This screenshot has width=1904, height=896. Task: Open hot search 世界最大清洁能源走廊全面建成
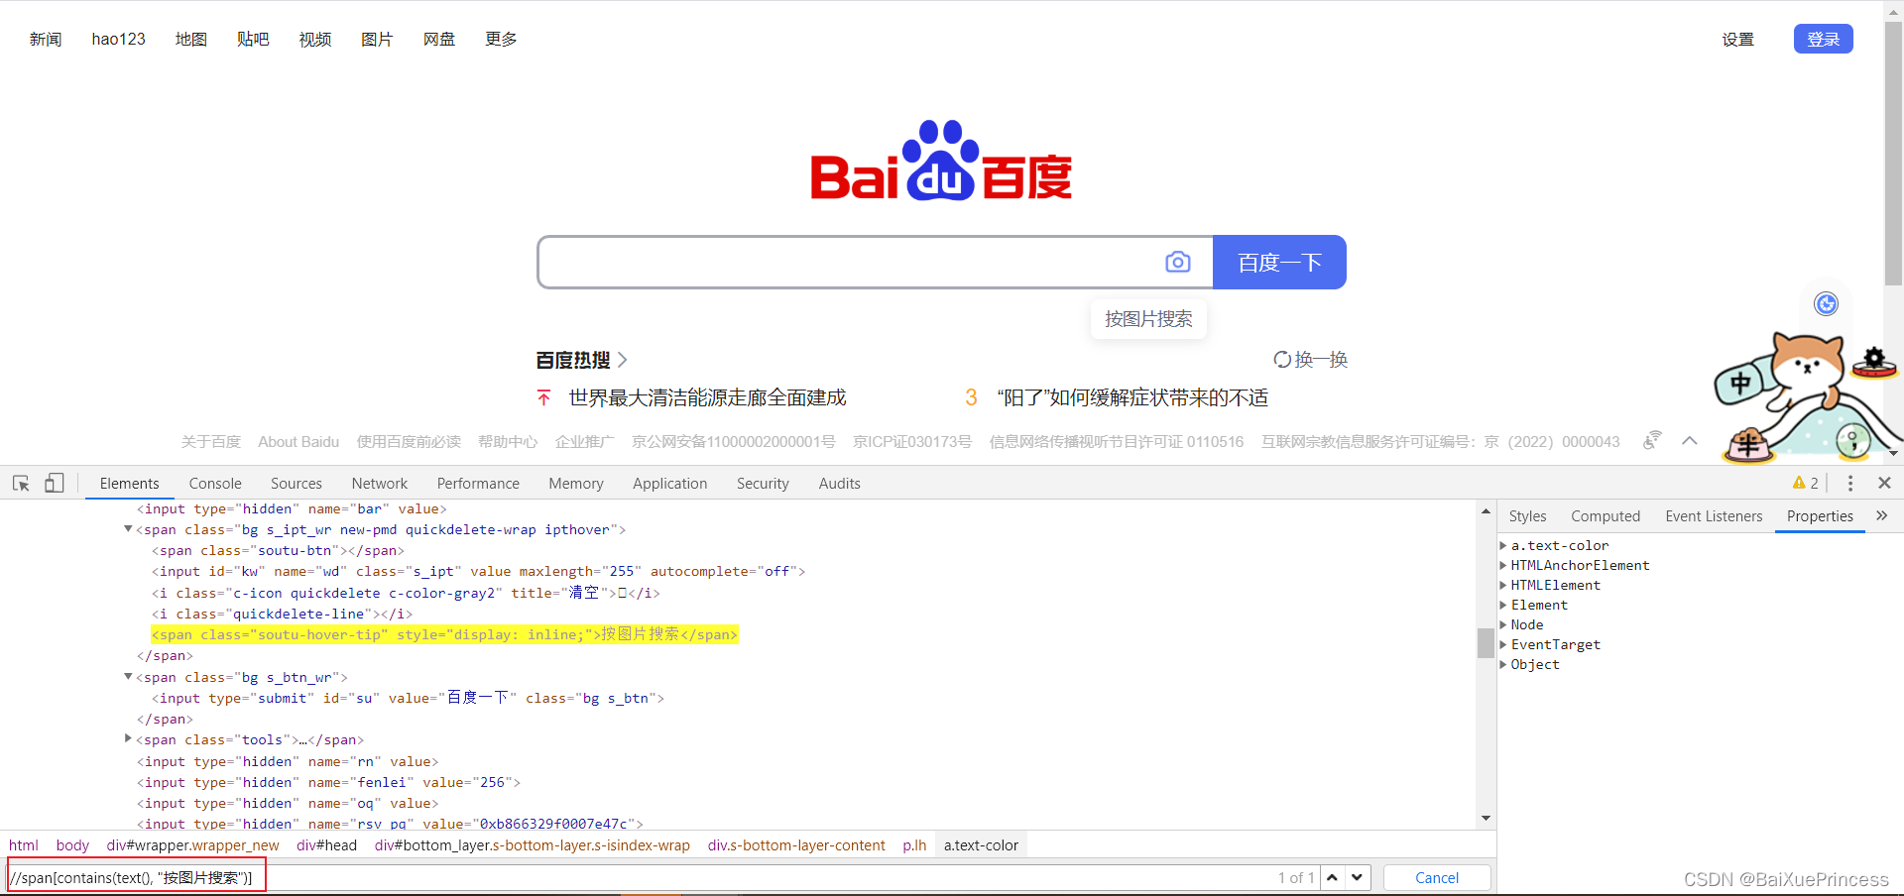(x=707, y=397)
